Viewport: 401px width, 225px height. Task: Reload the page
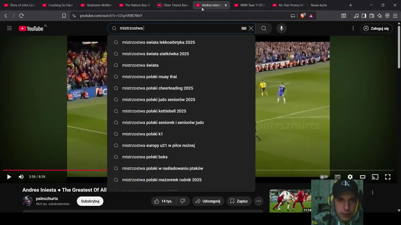[x=21, y=16]
